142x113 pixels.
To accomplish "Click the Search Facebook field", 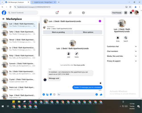I will 23,13.
